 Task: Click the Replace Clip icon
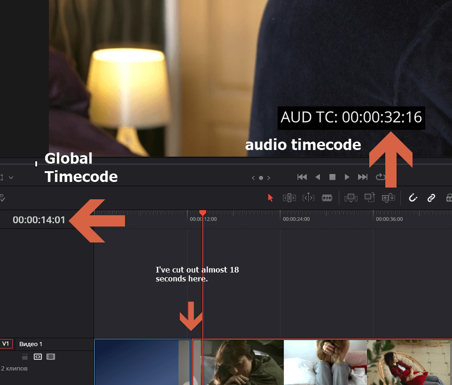[x=388, y=198]
